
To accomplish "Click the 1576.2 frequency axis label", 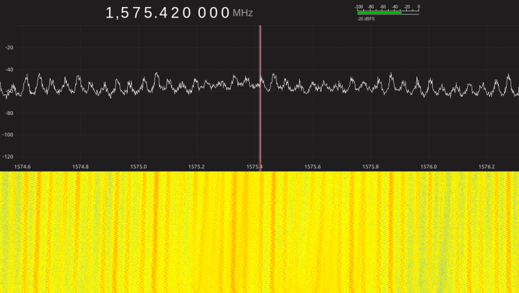I will pos(486,166).
